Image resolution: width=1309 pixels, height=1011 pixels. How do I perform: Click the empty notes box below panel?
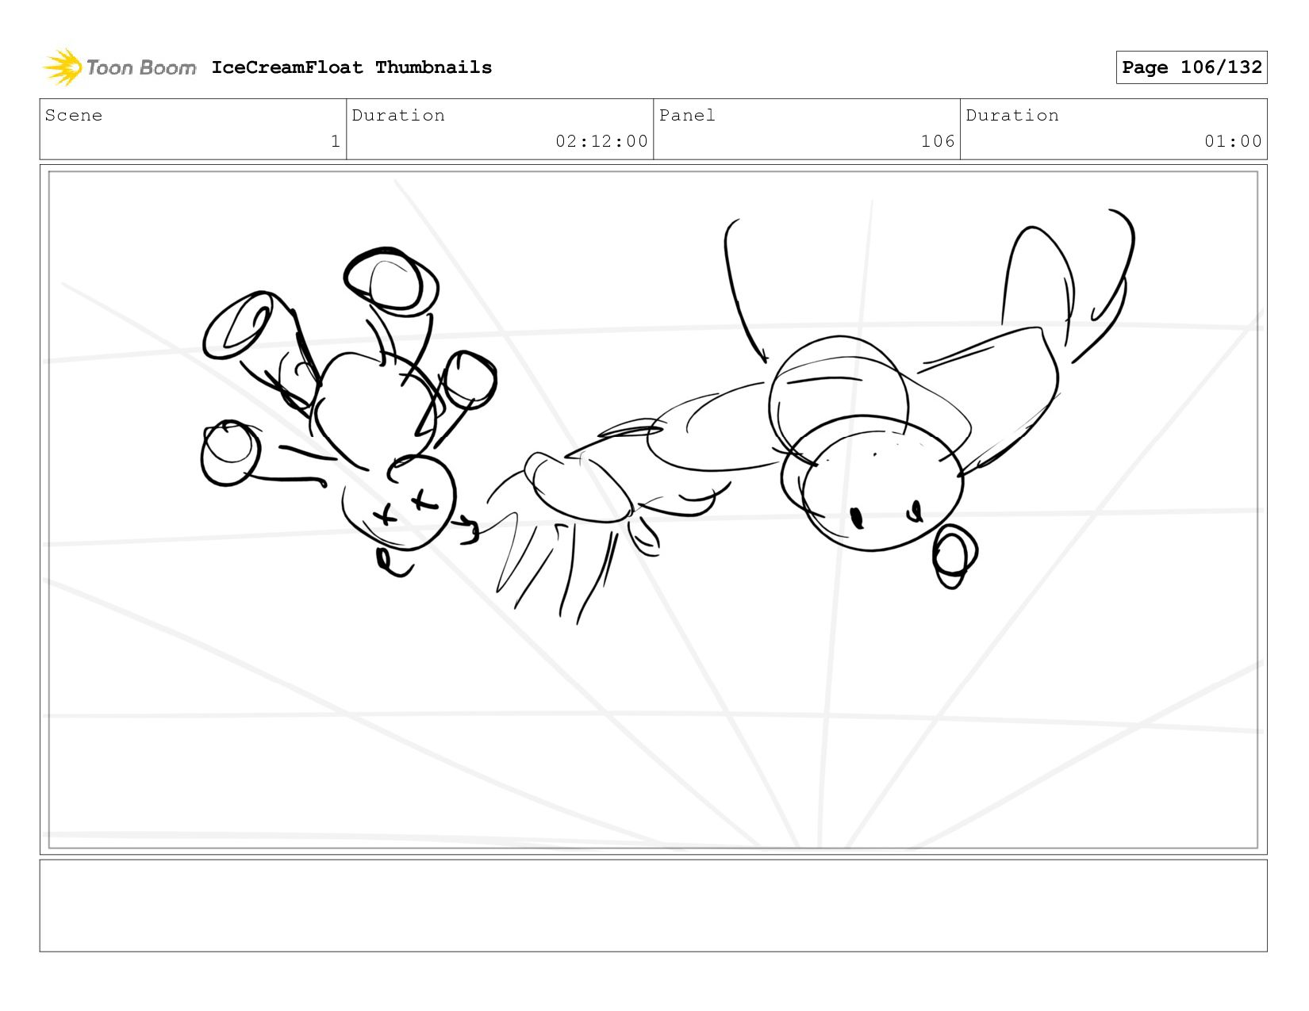coord(653,906)
